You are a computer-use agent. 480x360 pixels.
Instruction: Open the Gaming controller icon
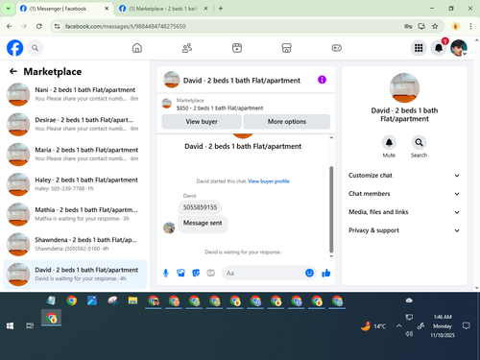click(337, 48)
